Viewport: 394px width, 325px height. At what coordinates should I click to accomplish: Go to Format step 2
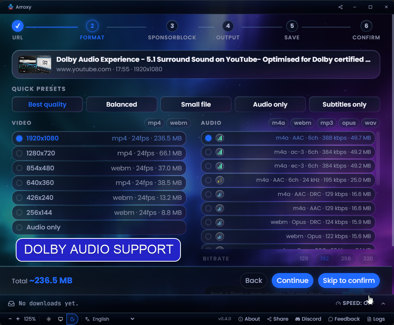click(x=92, y=30)
